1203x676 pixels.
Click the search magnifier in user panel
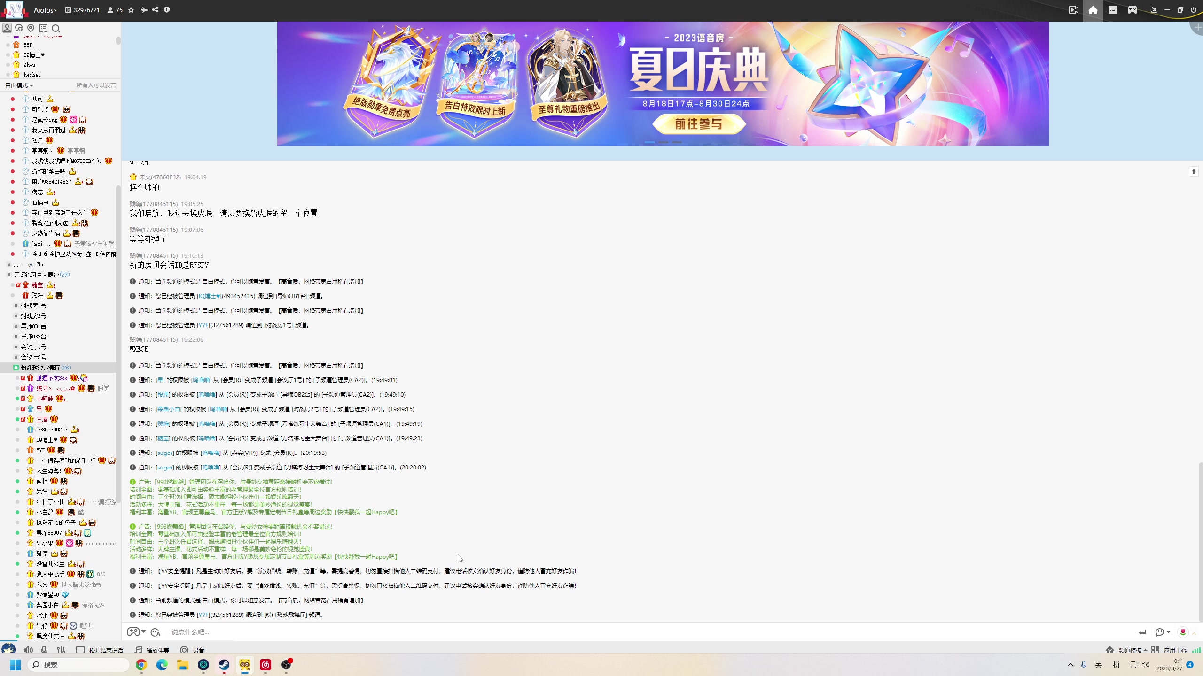tap(56, 29)
